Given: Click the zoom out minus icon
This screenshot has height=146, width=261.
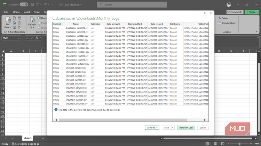Looking at the screenshot, I should coord(229,144).
